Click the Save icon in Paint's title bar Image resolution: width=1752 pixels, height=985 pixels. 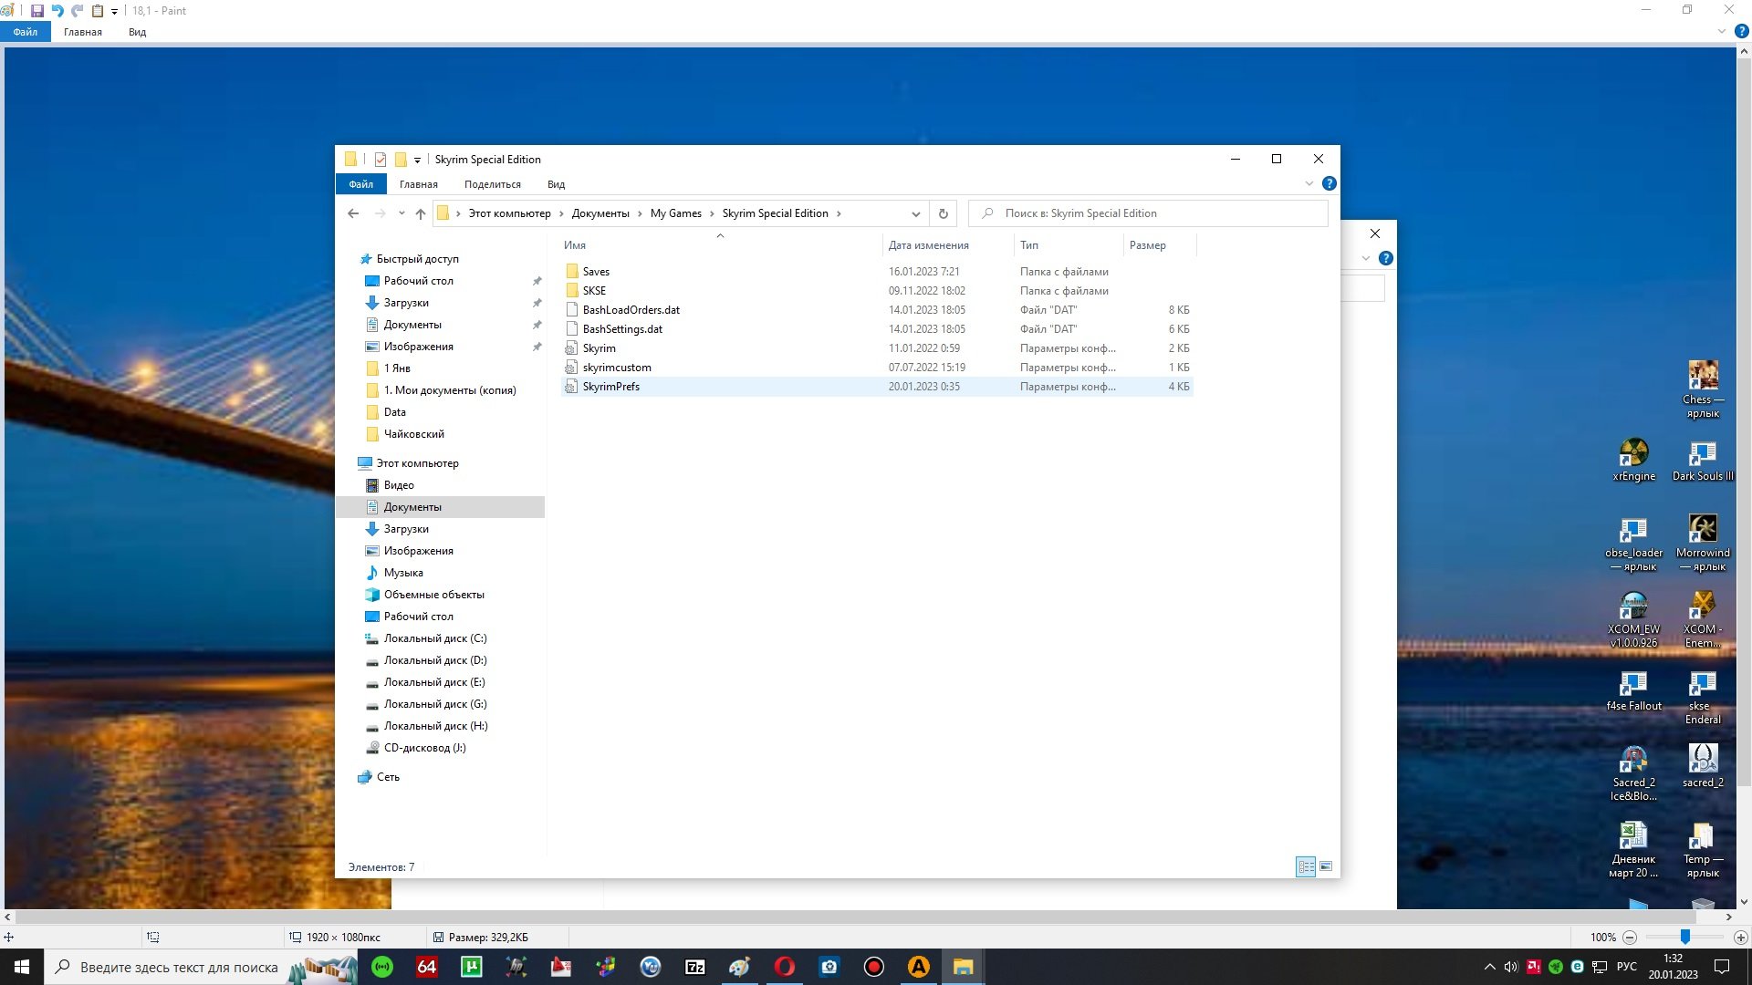pyautogui.click(x=37, y=11)
